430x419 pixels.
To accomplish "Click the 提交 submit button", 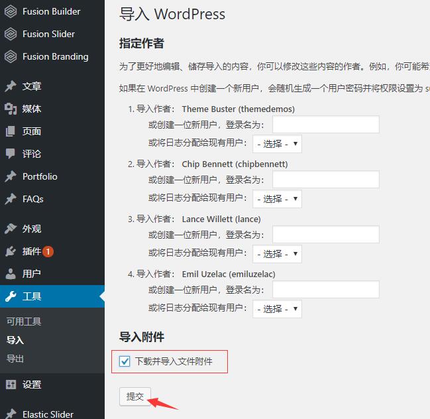I will (x=135, y=396).
